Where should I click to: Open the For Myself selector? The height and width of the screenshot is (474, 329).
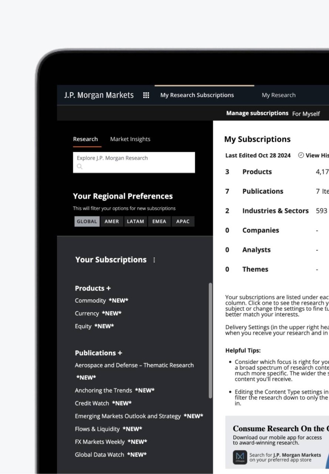click(306, 114)
